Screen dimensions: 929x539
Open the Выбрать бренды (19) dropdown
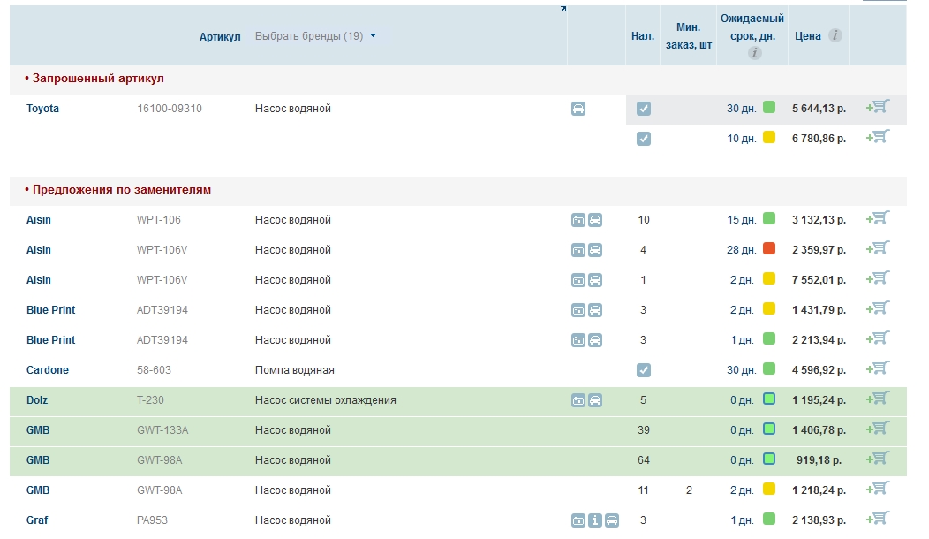[315, 36]
